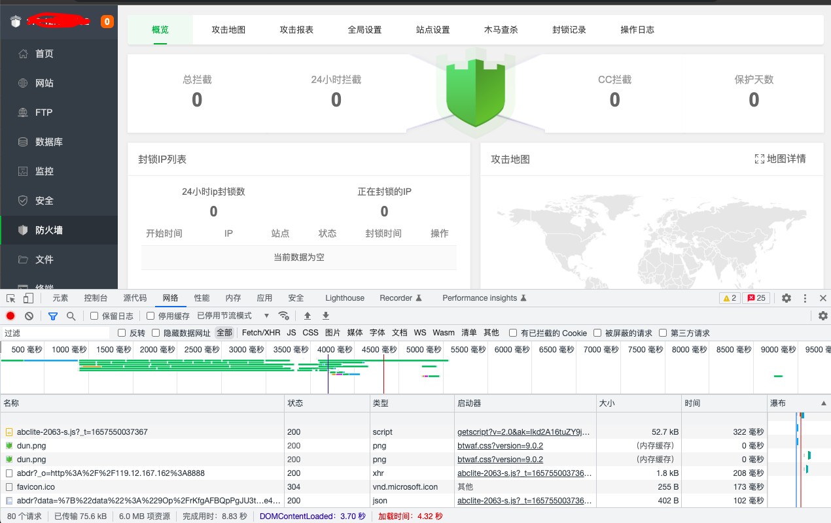This screenshot has width=831, height=523.
Task: Go to FTP in sidebar
Action: click(43, 112)
